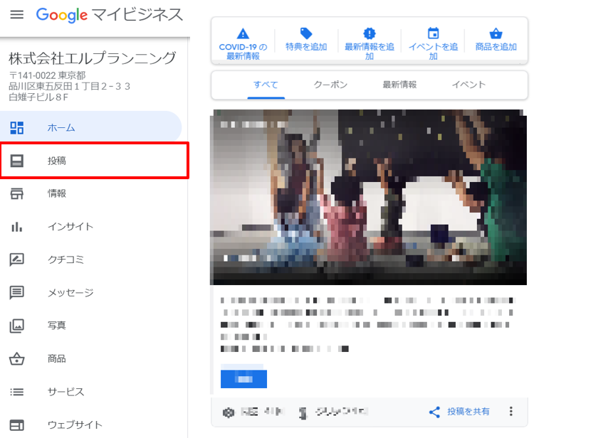Screen dimensions: 608x438
Task: Click the サービス list icon
Action: pos(16,392)
